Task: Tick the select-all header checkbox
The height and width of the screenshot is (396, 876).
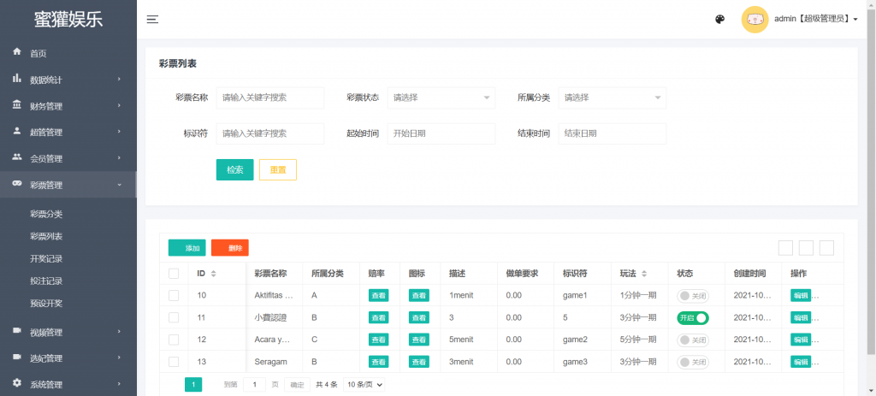Action: click(174, 273)
